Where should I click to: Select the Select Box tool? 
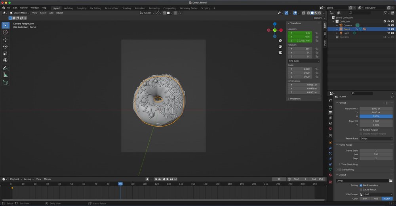[x=5, y=25]
